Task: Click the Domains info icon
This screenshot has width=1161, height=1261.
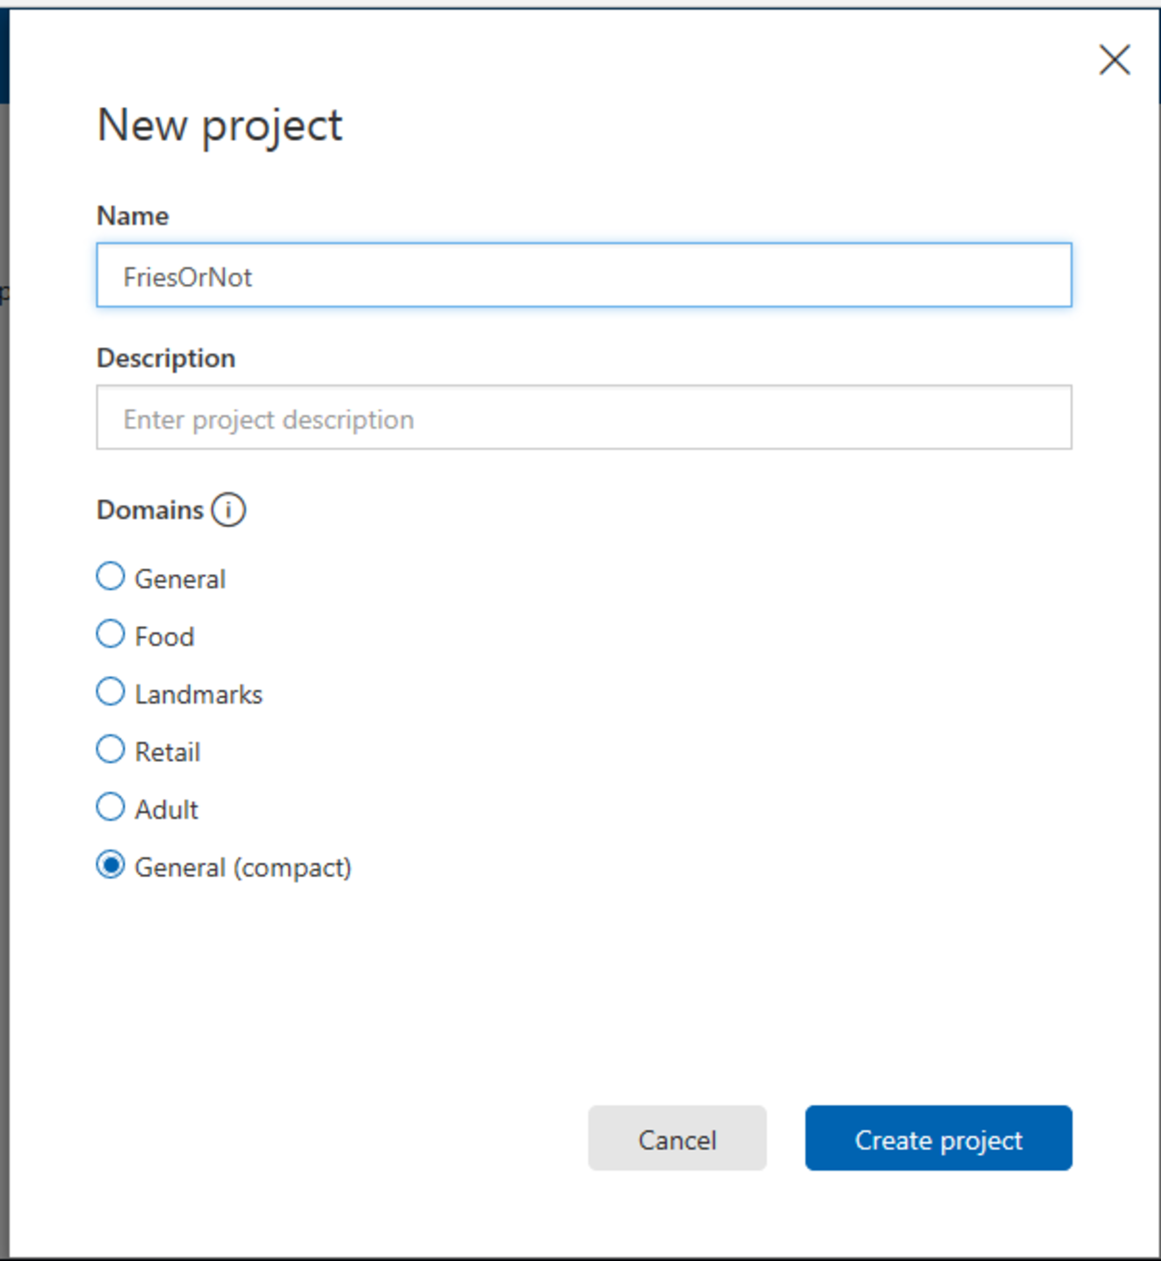Action: (229, 510)
